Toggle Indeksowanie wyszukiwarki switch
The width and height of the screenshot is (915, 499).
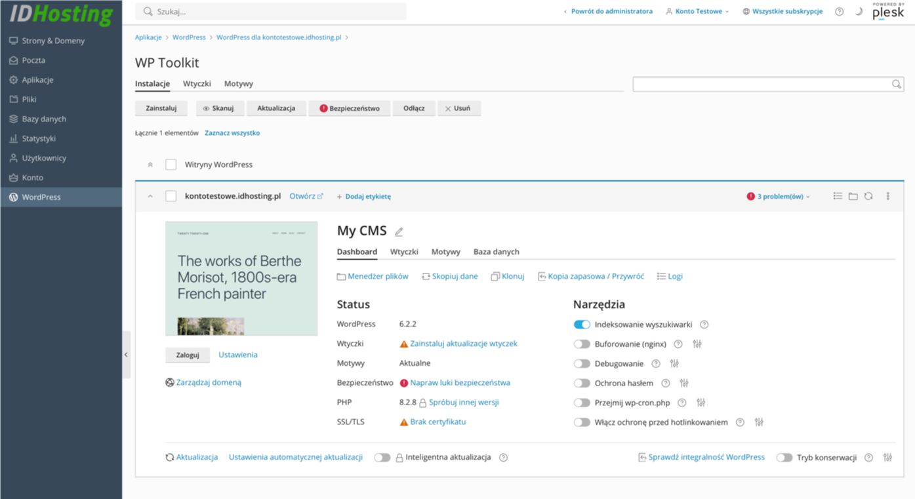[582, 325]
